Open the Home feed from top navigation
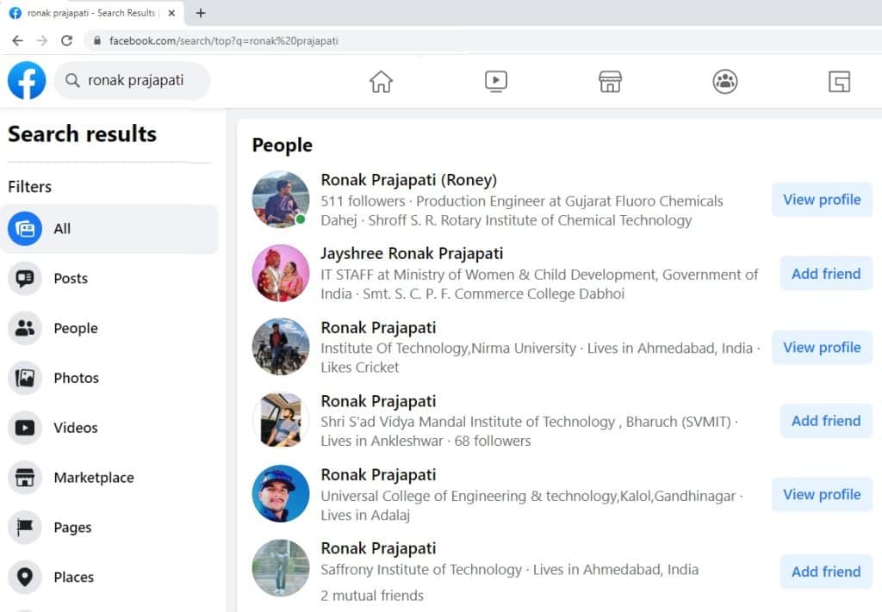Viewport: 882px width, 612px height. click(x=381, y=81)
